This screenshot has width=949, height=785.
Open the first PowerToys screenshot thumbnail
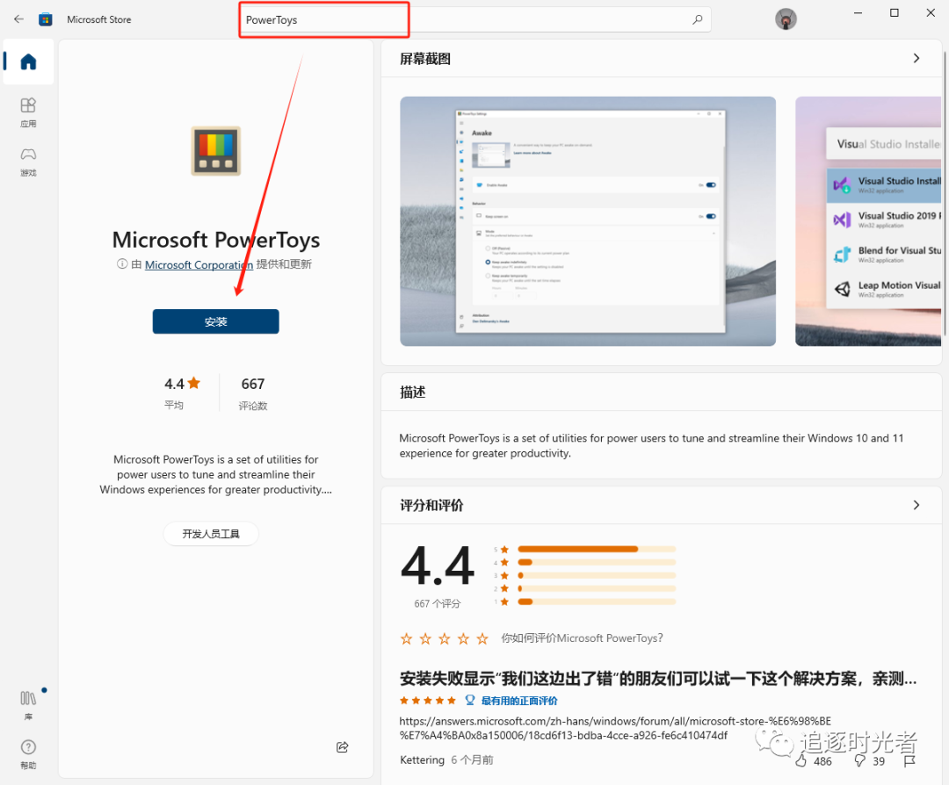coord(587,220)
